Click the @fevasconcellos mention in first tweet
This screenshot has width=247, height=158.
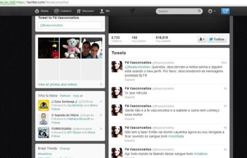pyautogui.click(x=137, y=67)
